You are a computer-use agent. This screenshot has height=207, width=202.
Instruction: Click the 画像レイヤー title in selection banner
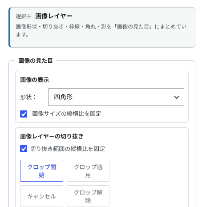pos(54,16)
